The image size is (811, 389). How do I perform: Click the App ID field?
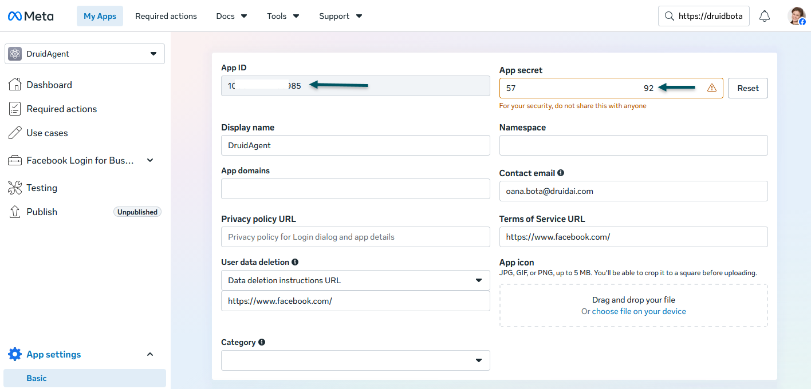(x=356, y=86)
